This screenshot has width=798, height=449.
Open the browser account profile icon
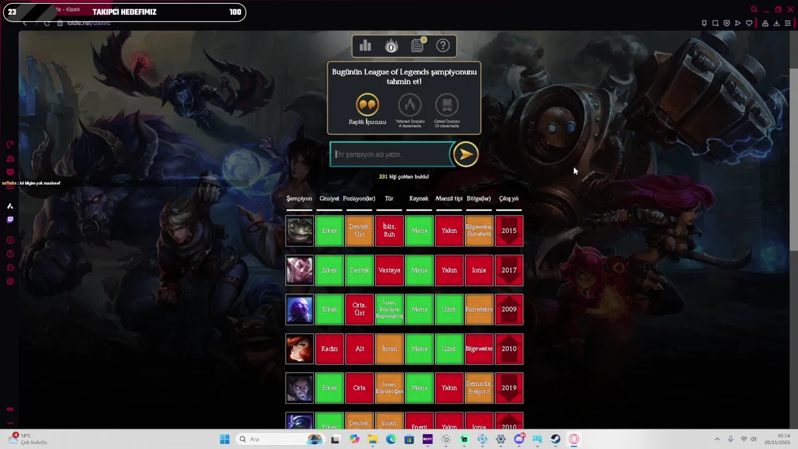pos(766,23)
